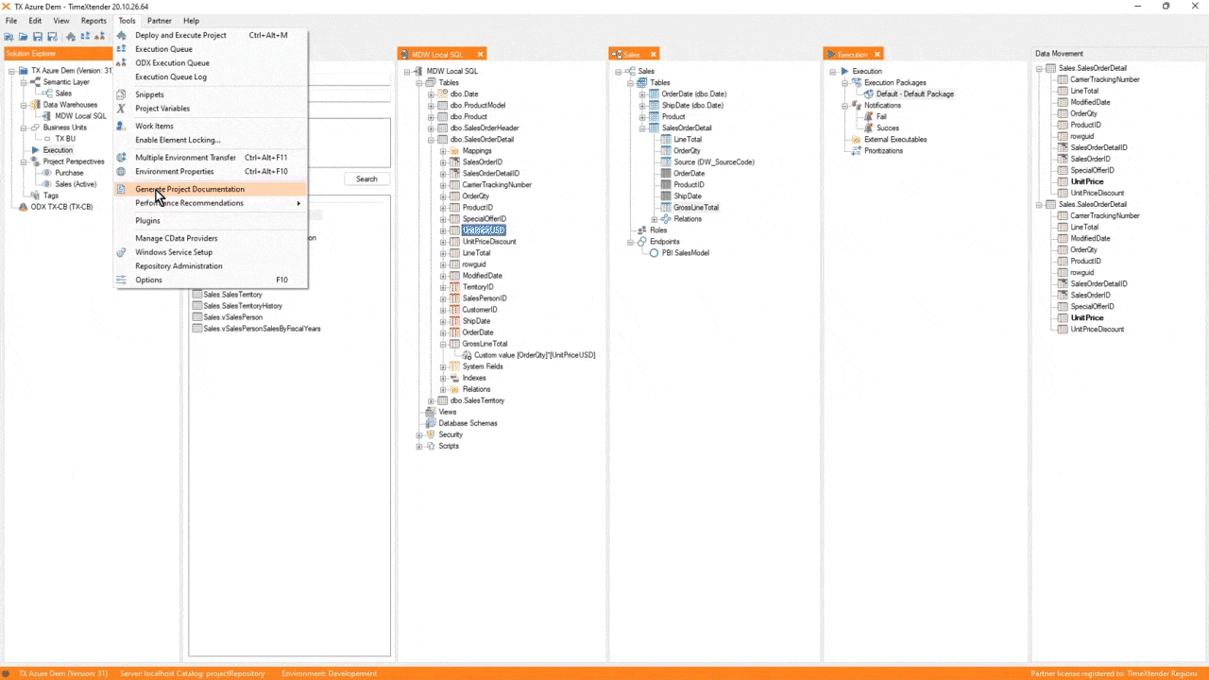This screenshot has height=680, width=1209.
Task: Open the Reports menu
Action: (92, 20)
